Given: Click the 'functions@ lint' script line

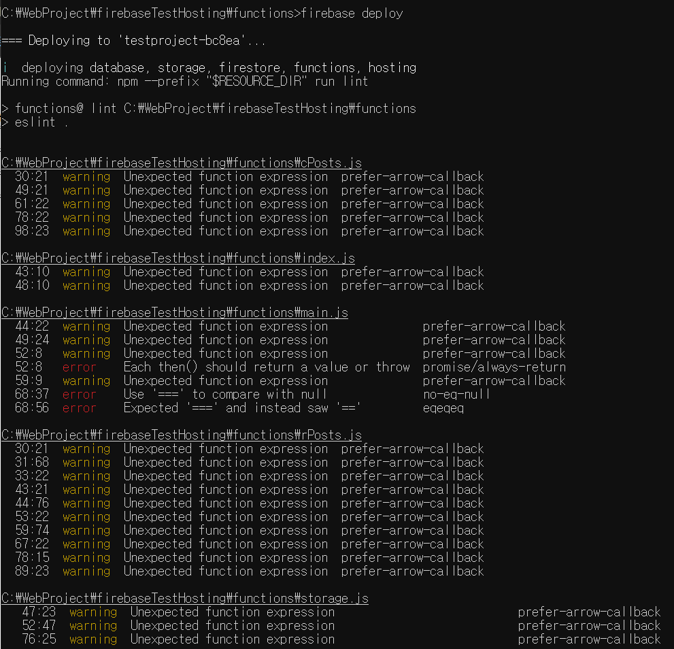Looking at the screenshot, I should pyautogui.click(x=209, y=108).
